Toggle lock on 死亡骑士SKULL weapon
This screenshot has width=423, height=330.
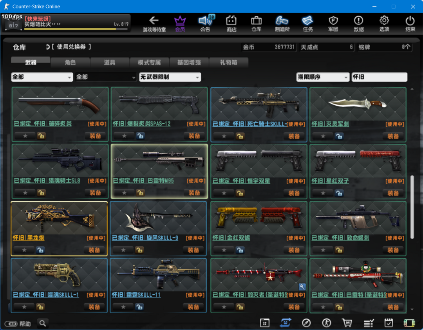240,136
